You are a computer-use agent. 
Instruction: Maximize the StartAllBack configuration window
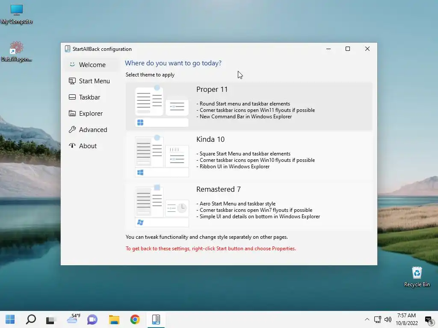(348, 49)
